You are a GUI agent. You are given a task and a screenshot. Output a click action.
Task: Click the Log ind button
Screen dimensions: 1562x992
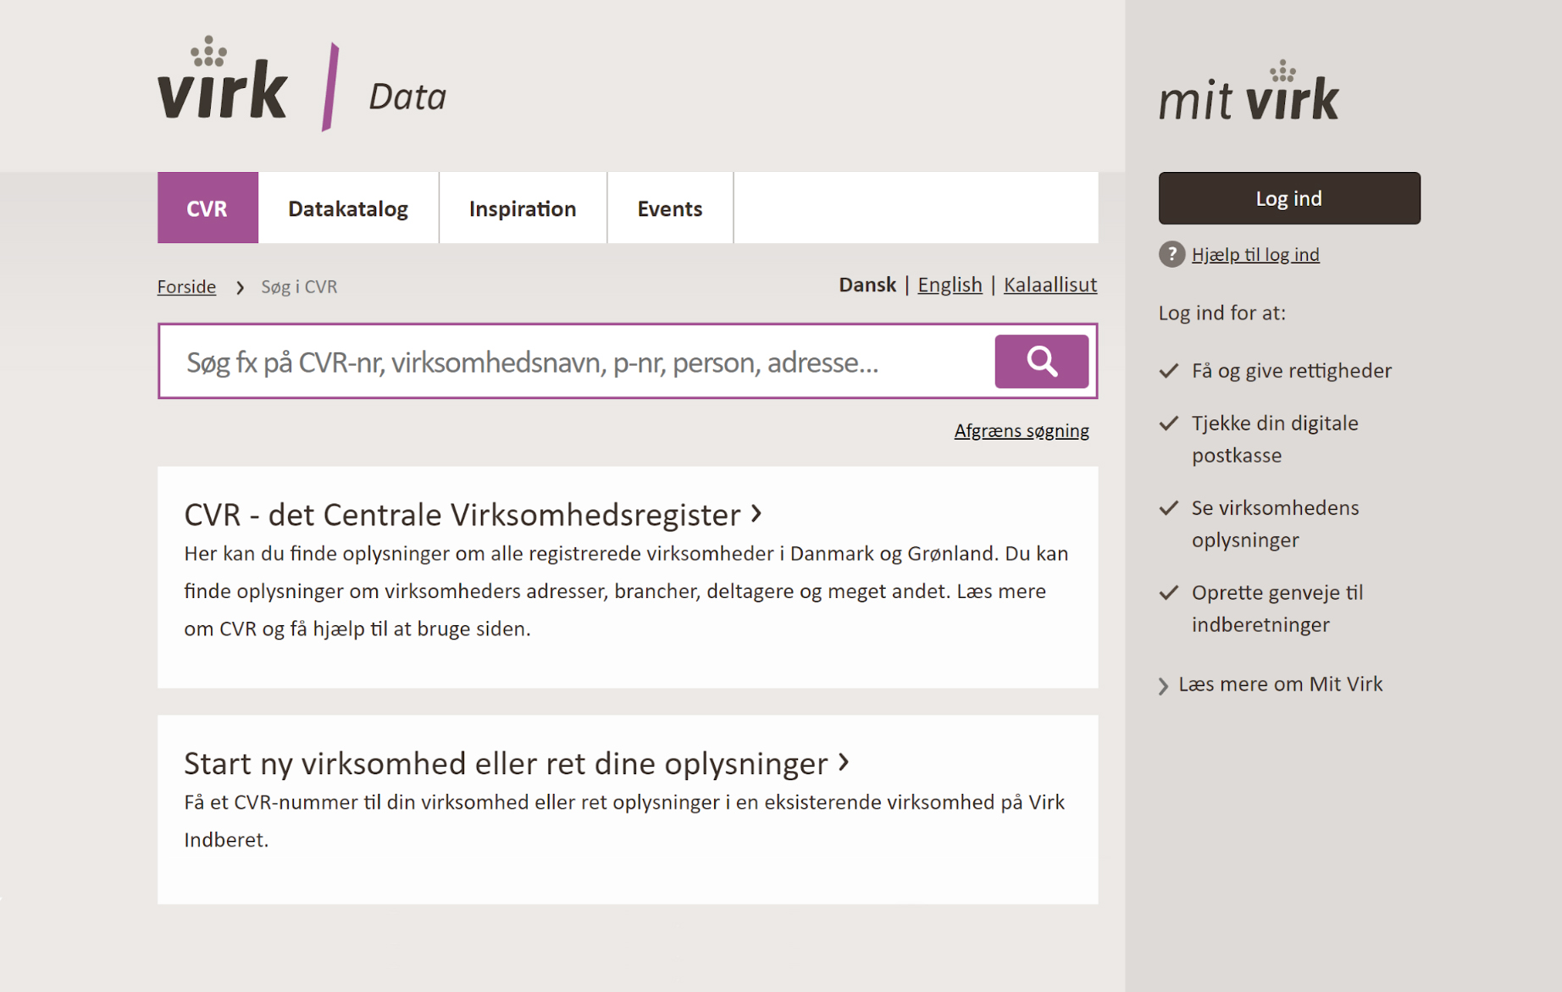[x=1289, y=198]
